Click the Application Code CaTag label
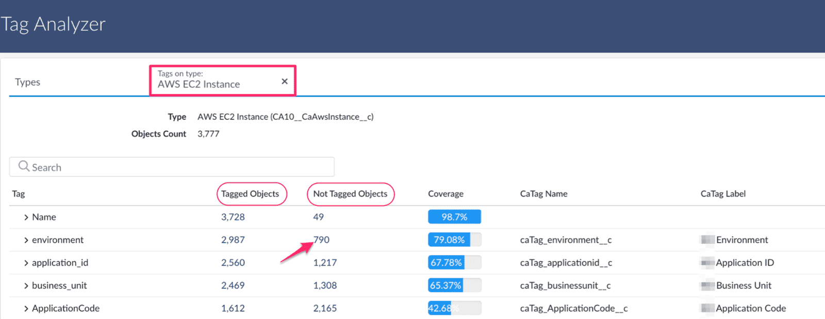Viewport: 825px width, 319px height. pyautogui.click(x=751, y=308)
